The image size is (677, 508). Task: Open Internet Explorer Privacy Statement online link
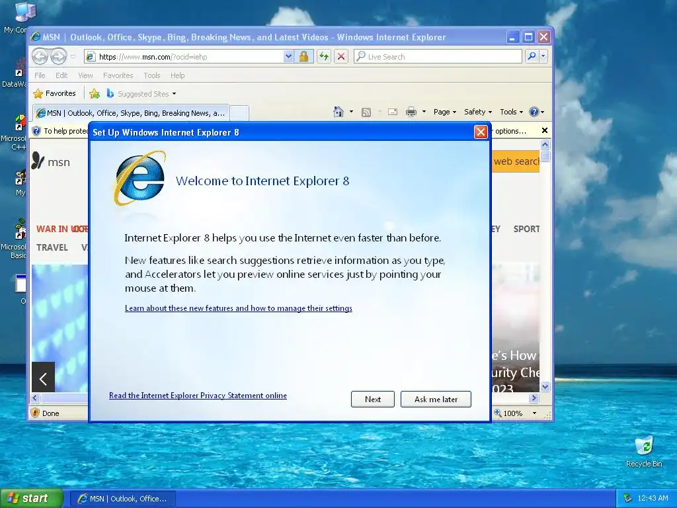click(x=198, y=396)
